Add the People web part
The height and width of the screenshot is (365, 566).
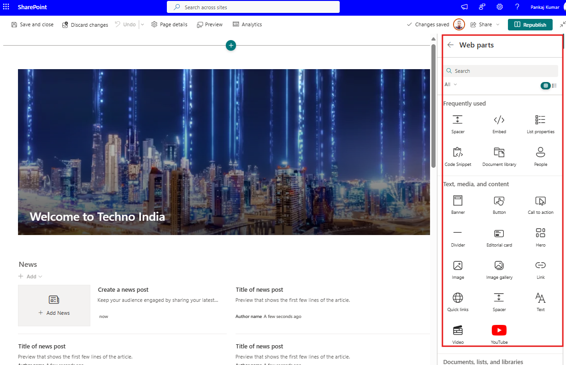coord(540,156)
